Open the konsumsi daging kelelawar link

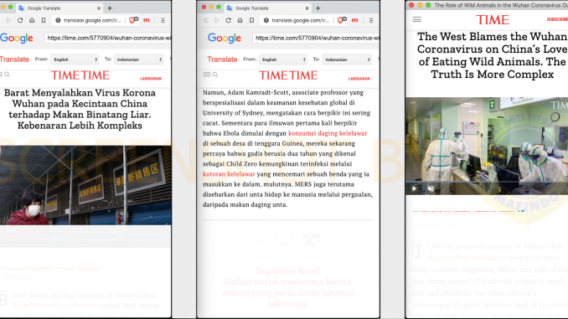[x=328, y=133]
